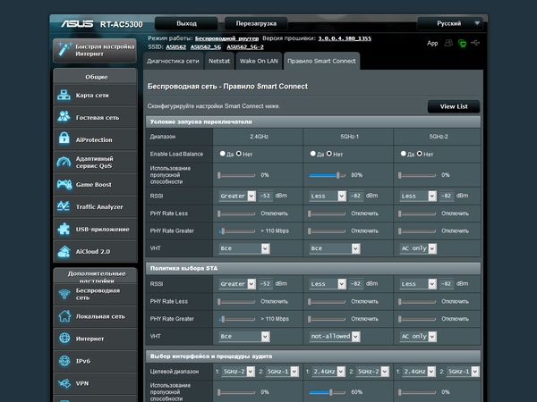This screenshot has width=537, height=402.
Task: Open the Карта сети network map icon
Action: [x=65, y=96]
